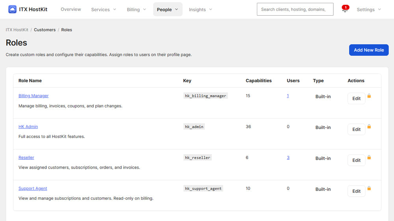Image resolution: width=394 pixels, height=221 pixels.
Task: Click the Actions column header
Action: (356, 81)
